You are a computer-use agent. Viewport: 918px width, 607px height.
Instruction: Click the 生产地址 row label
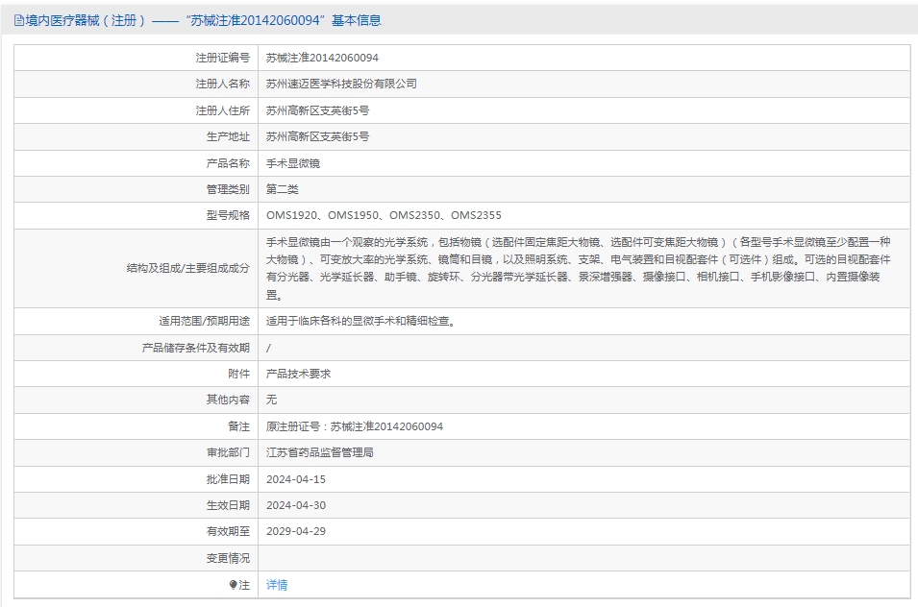point(228,136)
